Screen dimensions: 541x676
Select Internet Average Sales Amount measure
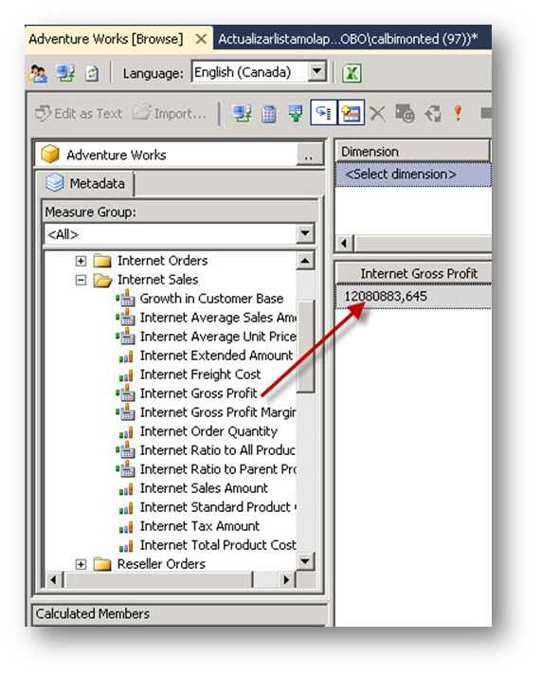pos(218,318)
